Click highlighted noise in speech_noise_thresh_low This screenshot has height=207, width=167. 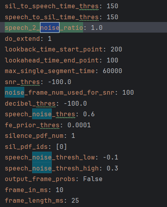coord(42,157)
